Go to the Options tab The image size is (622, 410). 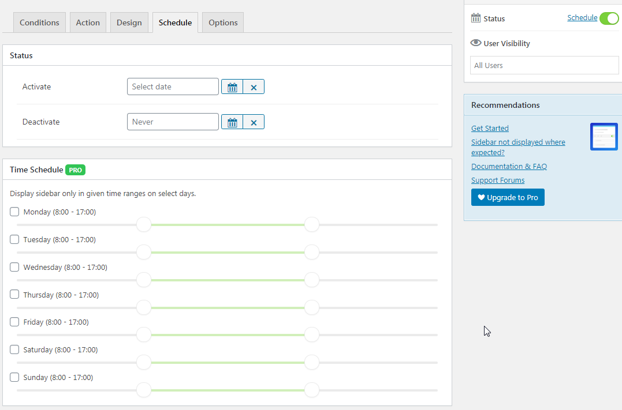tap(223, 22)
